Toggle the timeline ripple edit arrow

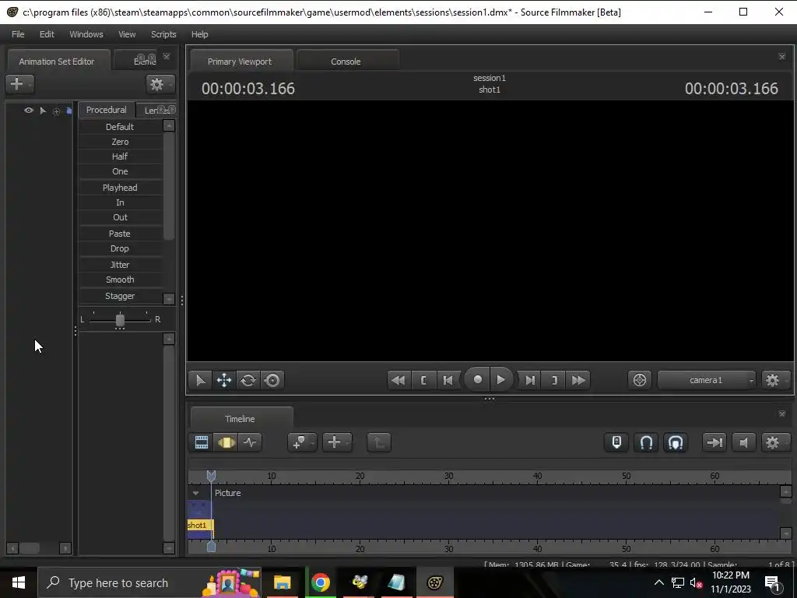click(714, 442)
